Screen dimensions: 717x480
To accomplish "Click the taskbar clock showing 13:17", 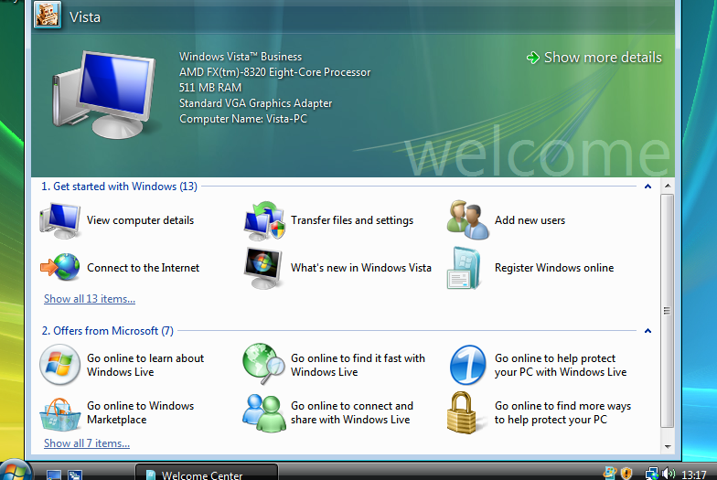I will click(693, 475).
